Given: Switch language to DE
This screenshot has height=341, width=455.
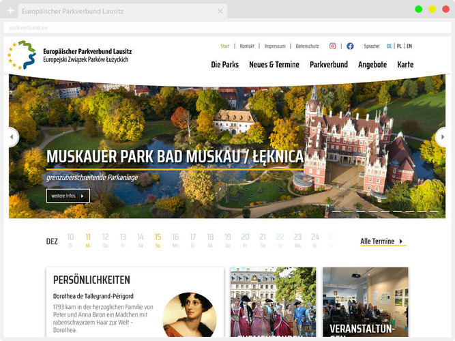Looking at the screenshot, I should pos(390,46).
